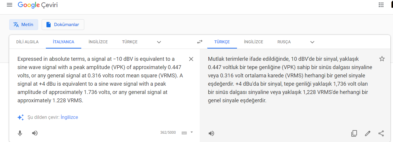The height and width of the screenshot is (142, 393).
Task: Select the Metin translation mode
Action: (x=24, y=25)
